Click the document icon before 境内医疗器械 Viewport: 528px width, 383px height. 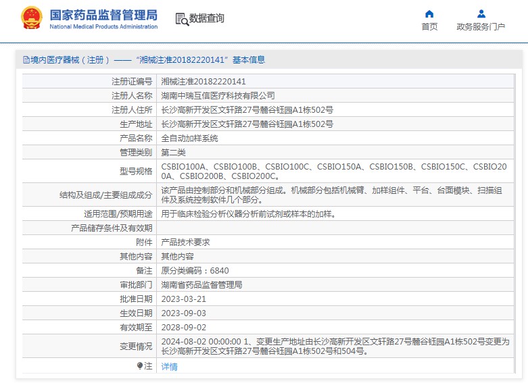coord(26,60)
